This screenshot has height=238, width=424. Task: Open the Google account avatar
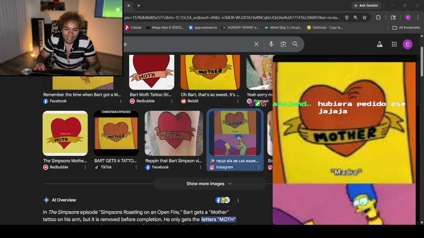[x=408, y=44]
